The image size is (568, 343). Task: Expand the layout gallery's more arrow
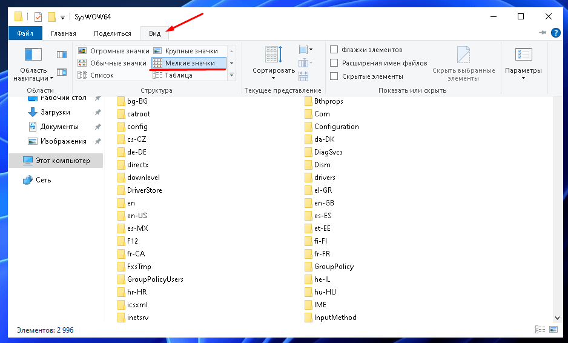pos(231,75)
